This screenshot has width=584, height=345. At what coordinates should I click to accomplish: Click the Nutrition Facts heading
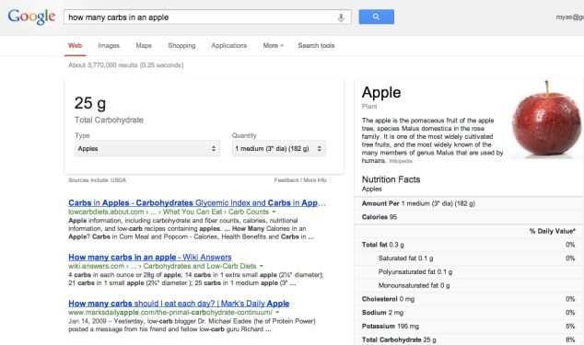(391, 179)
